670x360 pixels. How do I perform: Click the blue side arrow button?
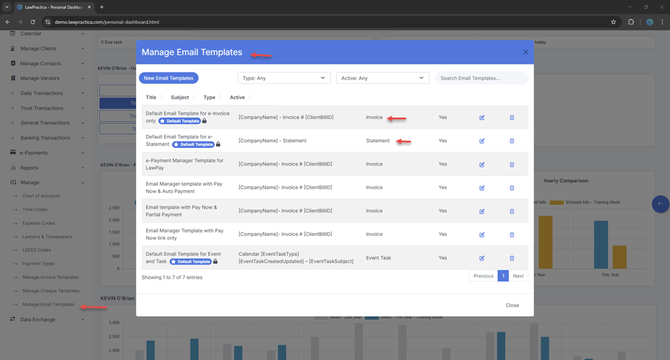pyautogui.click(x=660, y=204)
